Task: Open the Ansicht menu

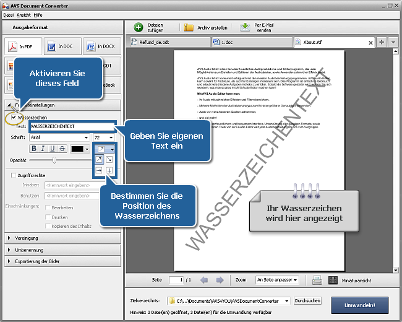Action: click(x=24, y=15)
